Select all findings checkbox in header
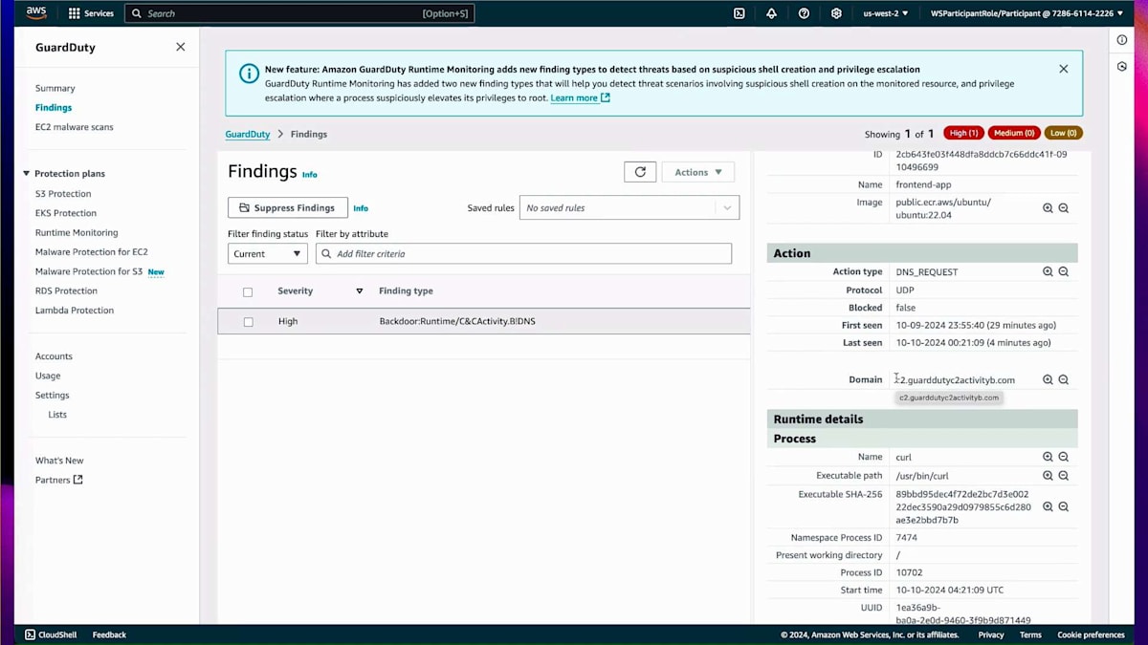Viewport: 1148px width, 645px height. 248,291
